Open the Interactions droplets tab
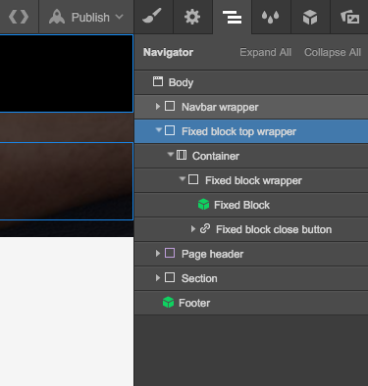This screenshot has height=386, width=368. click(271, 17)
